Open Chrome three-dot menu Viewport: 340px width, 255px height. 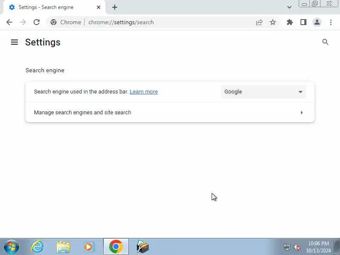point(331,22)
